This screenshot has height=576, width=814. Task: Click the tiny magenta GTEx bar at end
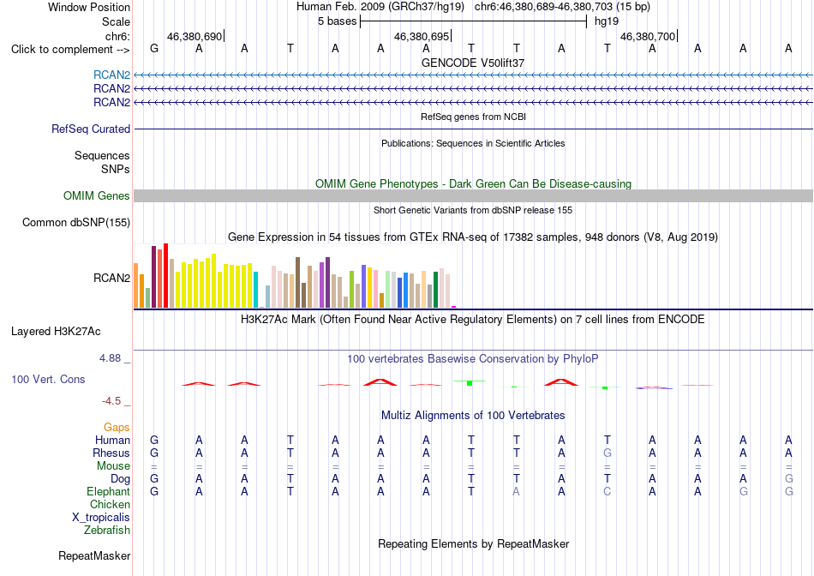point(454,308)
